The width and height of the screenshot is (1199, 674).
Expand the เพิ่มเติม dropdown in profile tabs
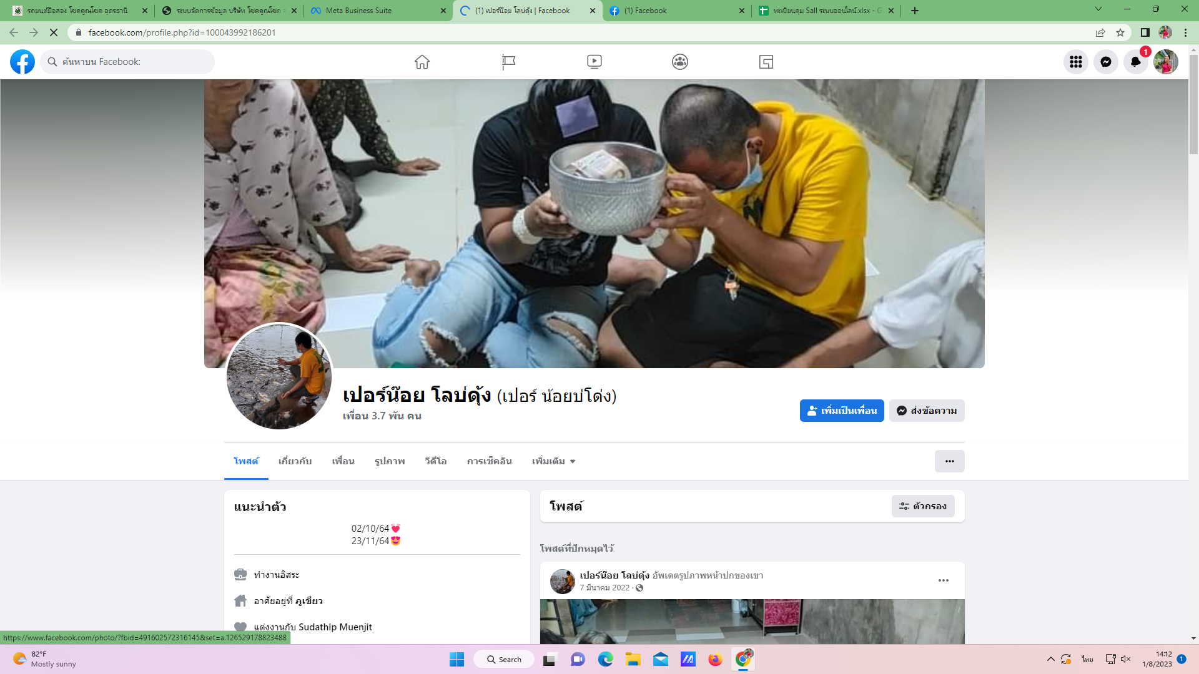553,461
